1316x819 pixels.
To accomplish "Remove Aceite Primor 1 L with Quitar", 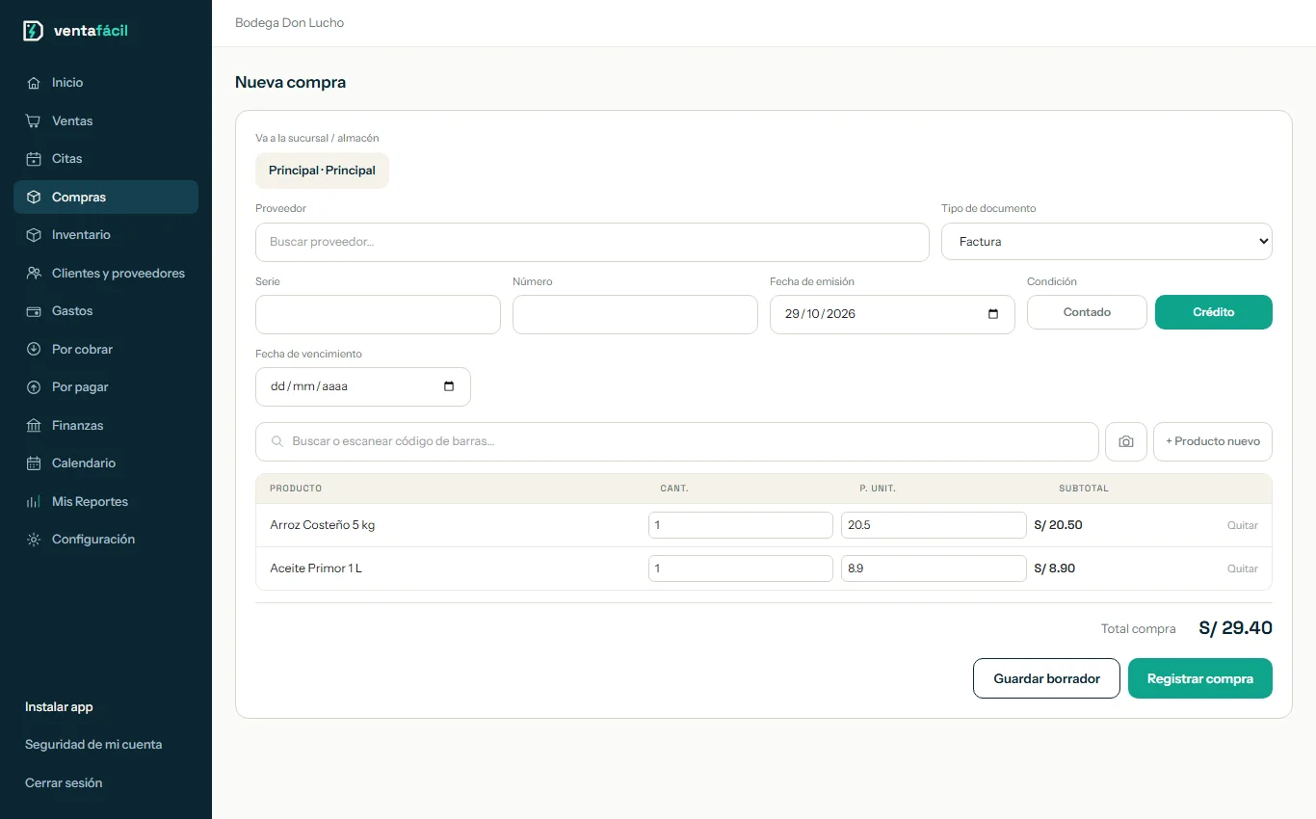I will pyautogui.click(x=1243, y=568).
